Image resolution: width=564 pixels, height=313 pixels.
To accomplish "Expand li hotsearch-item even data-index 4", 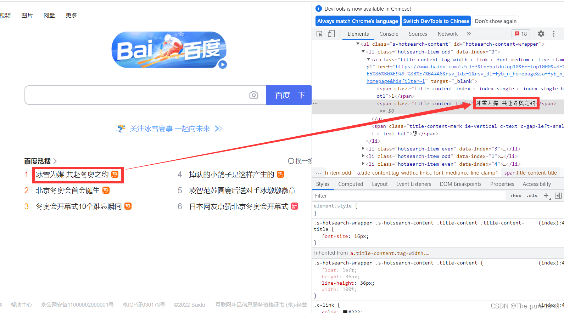I will tap(363, 164).
